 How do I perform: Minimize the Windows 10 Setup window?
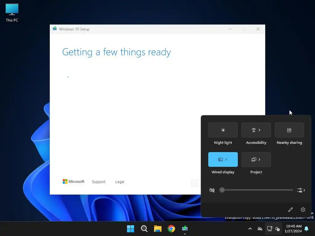pos(230,29)
